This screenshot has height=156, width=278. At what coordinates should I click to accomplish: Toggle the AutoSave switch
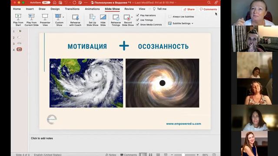tap(46, 3)
